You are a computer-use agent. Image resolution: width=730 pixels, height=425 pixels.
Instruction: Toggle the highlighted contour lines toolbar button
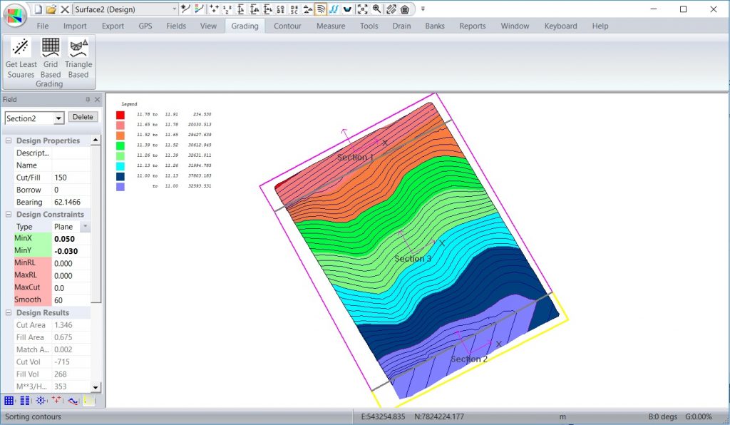(x=320, y=9)
